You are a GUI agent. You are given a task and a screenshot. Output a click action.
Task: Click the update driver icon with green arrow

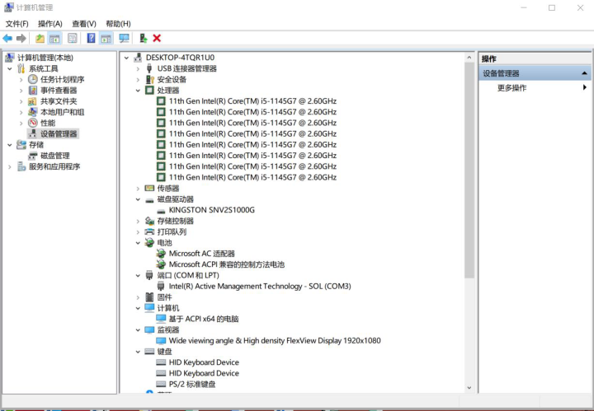(x=144, y=38)
